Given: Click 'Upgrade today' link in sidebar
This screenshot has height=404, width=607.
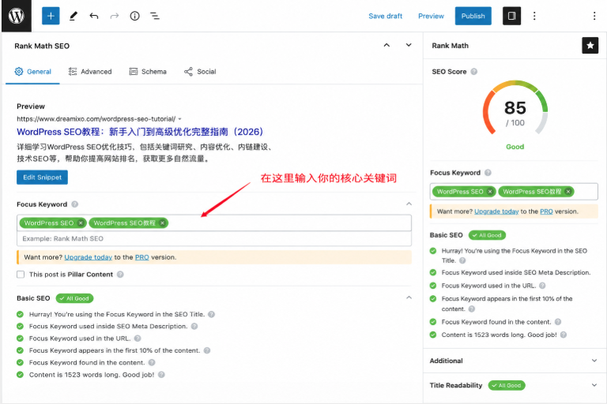Looking at the screenshot, I should [x=496, y=211].
